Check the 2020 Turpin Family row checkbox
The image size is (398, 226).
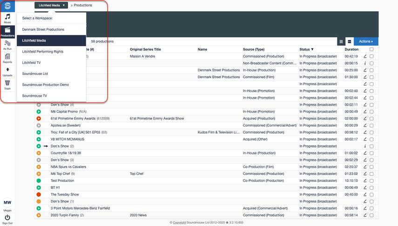click(371, 215)
